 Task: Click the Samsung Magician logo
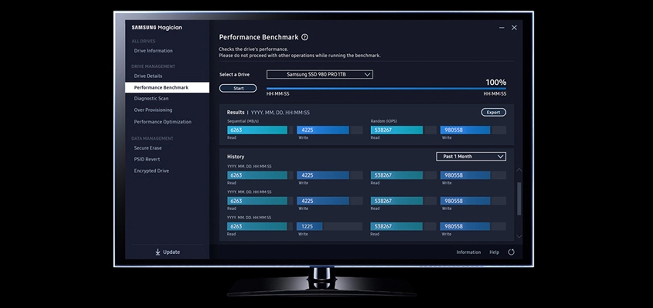[157, 28]
